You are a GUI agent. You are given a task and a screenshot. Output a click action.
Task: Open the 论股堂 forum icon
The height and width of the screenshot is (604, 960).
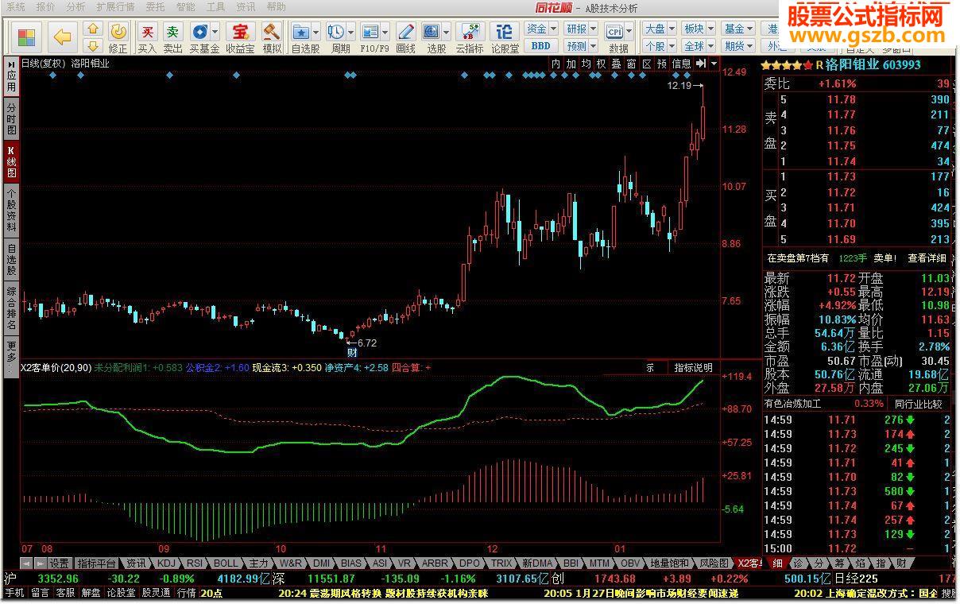click(505, 31)
